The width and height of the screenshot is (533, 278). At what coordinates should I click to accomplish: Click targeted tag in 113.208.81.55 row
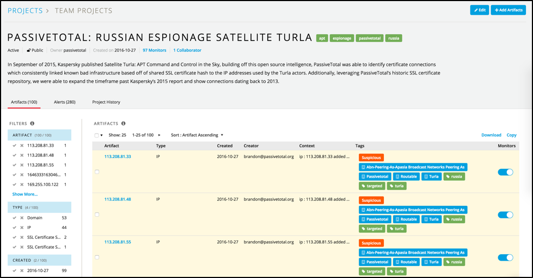coord(372,271)
